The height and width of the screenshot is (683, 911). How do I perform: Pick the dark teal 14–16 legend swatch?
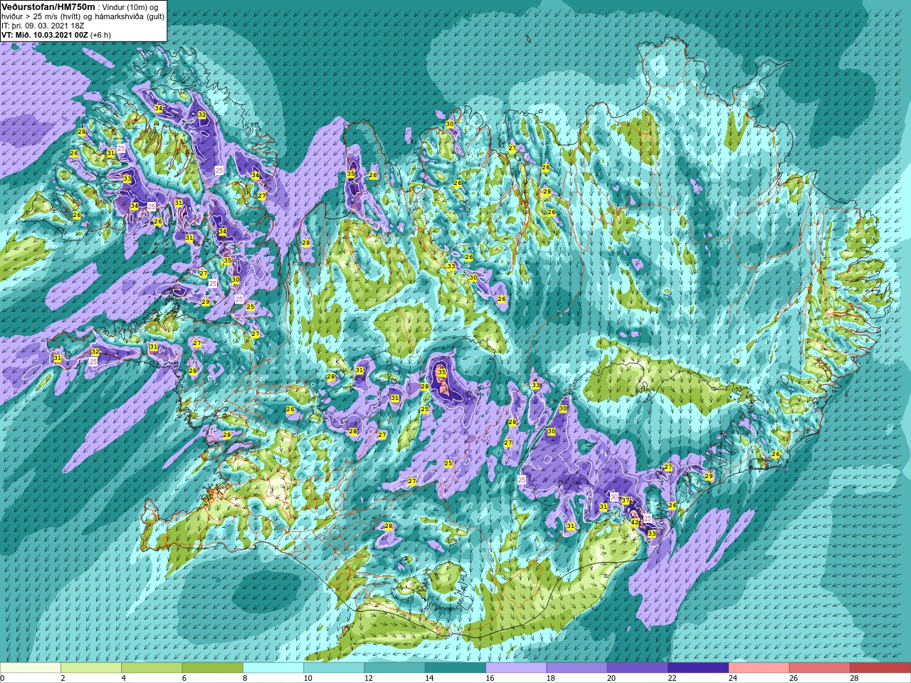455,668
